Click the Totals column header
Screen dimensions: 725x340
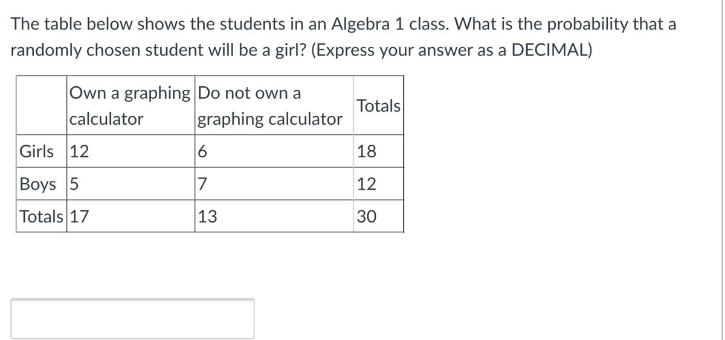[379, 105]
